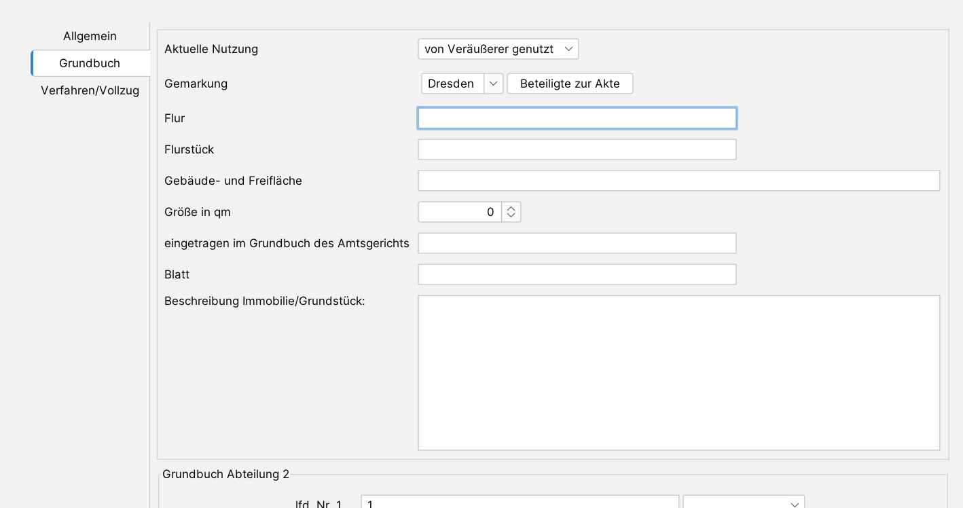Click the Beschreibung Immobilie/Grundstück label
Viewport: 963px width, 508px height.
[x=264, y=301]
